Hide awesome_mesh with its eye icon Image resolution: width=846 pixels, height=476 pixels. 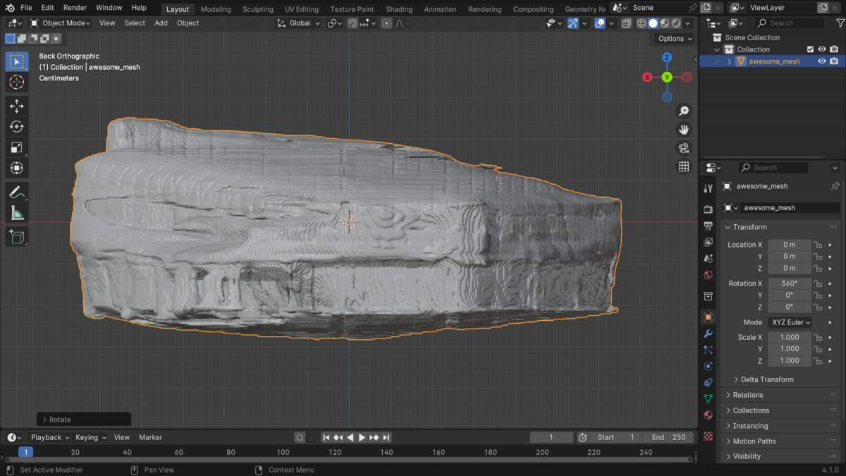click(x=822, y=61)
